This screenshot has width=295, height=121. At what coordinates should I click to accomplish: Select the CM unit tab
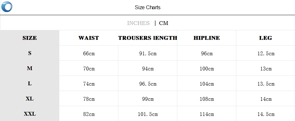163,23
